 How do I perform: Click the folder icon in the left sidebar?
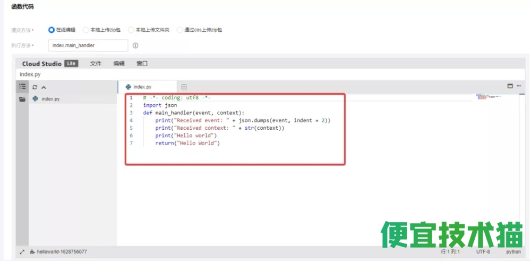click(22, 99)
